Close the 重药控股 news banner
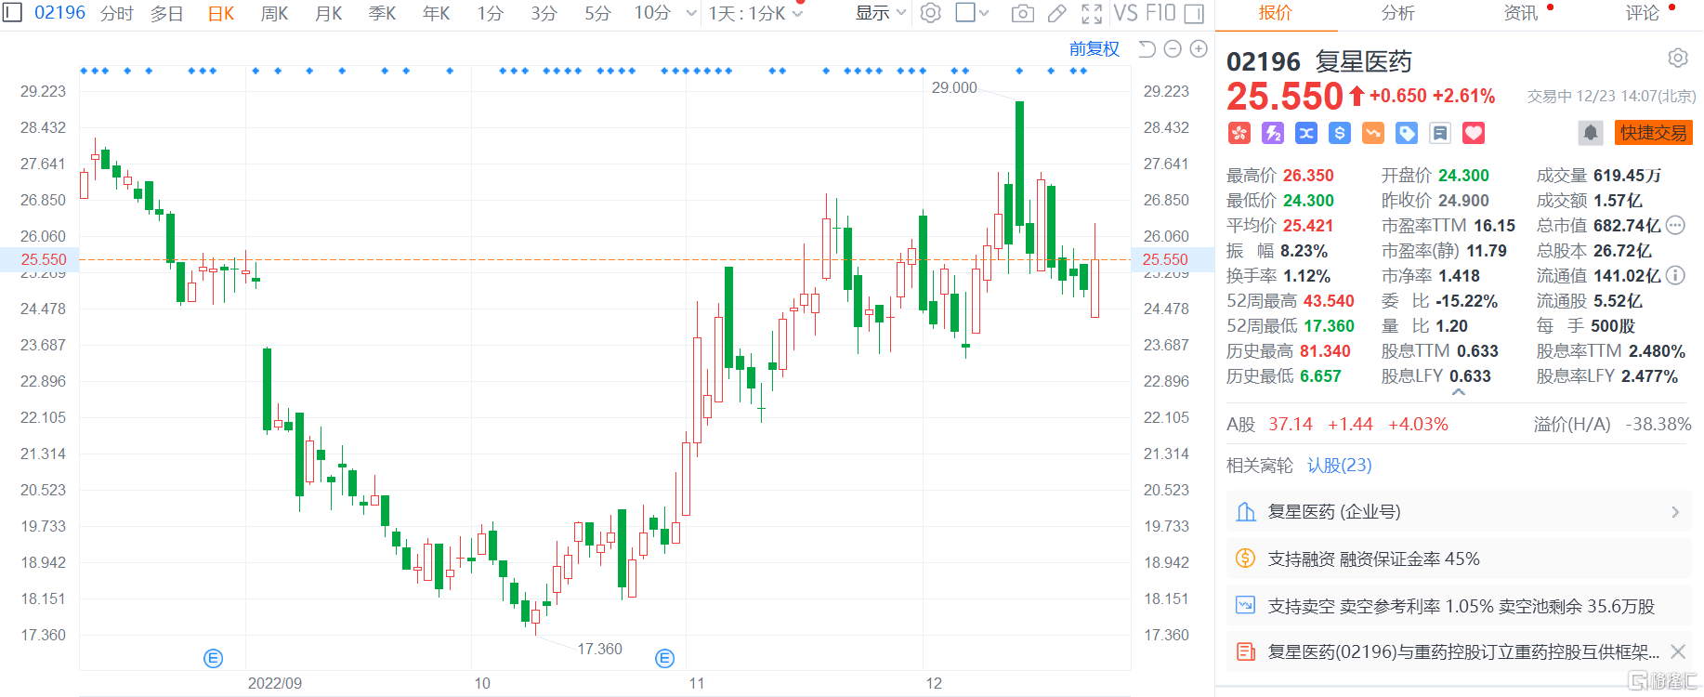1704x697 pixels. (x=1678, y=651)
